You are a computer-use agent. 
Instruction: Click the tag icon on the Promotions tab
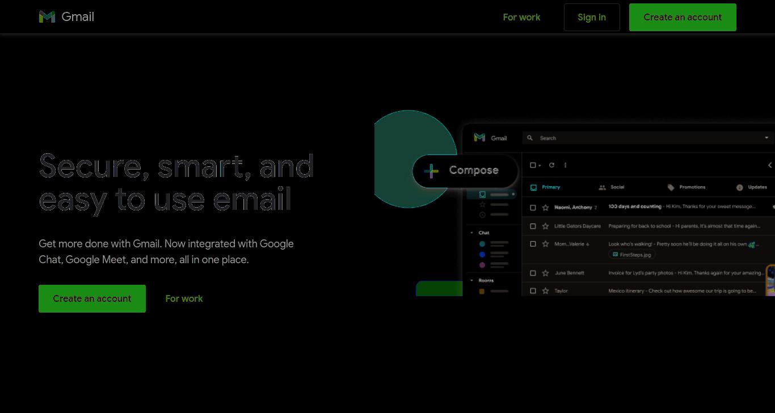(x=671, y=187)
